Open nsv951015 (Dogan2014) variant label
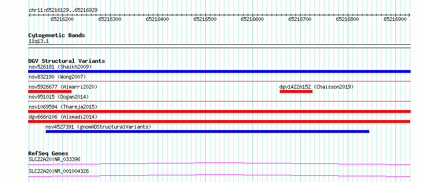The height and width of the screenshot is (182, 424). [59, 97]
